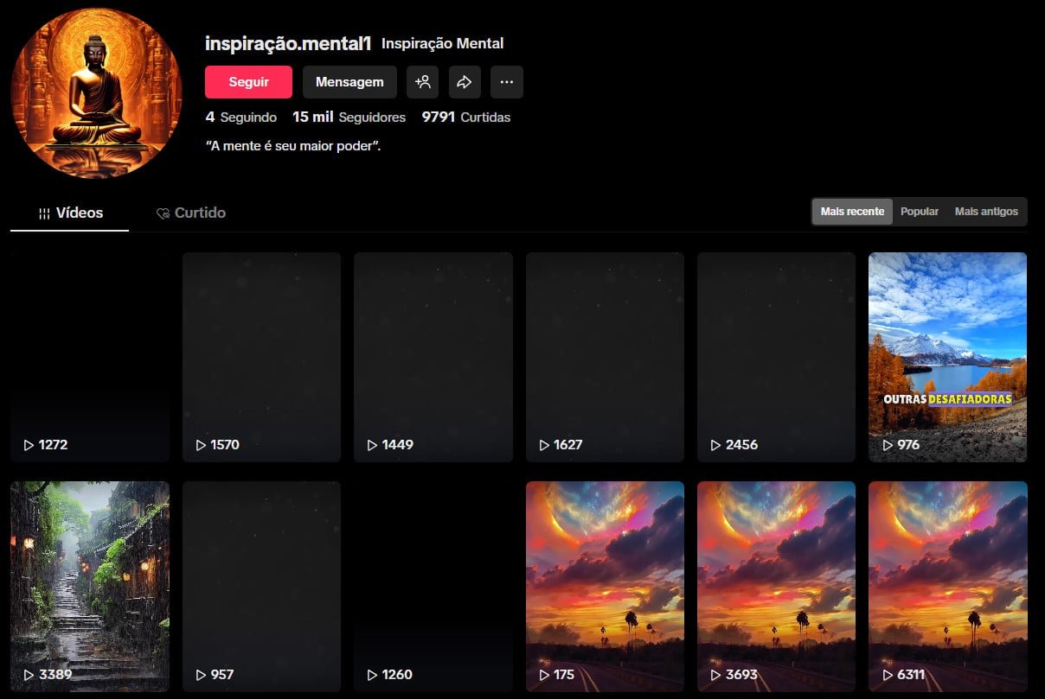Click the heart icon beside Curtido

click(163, 213)
